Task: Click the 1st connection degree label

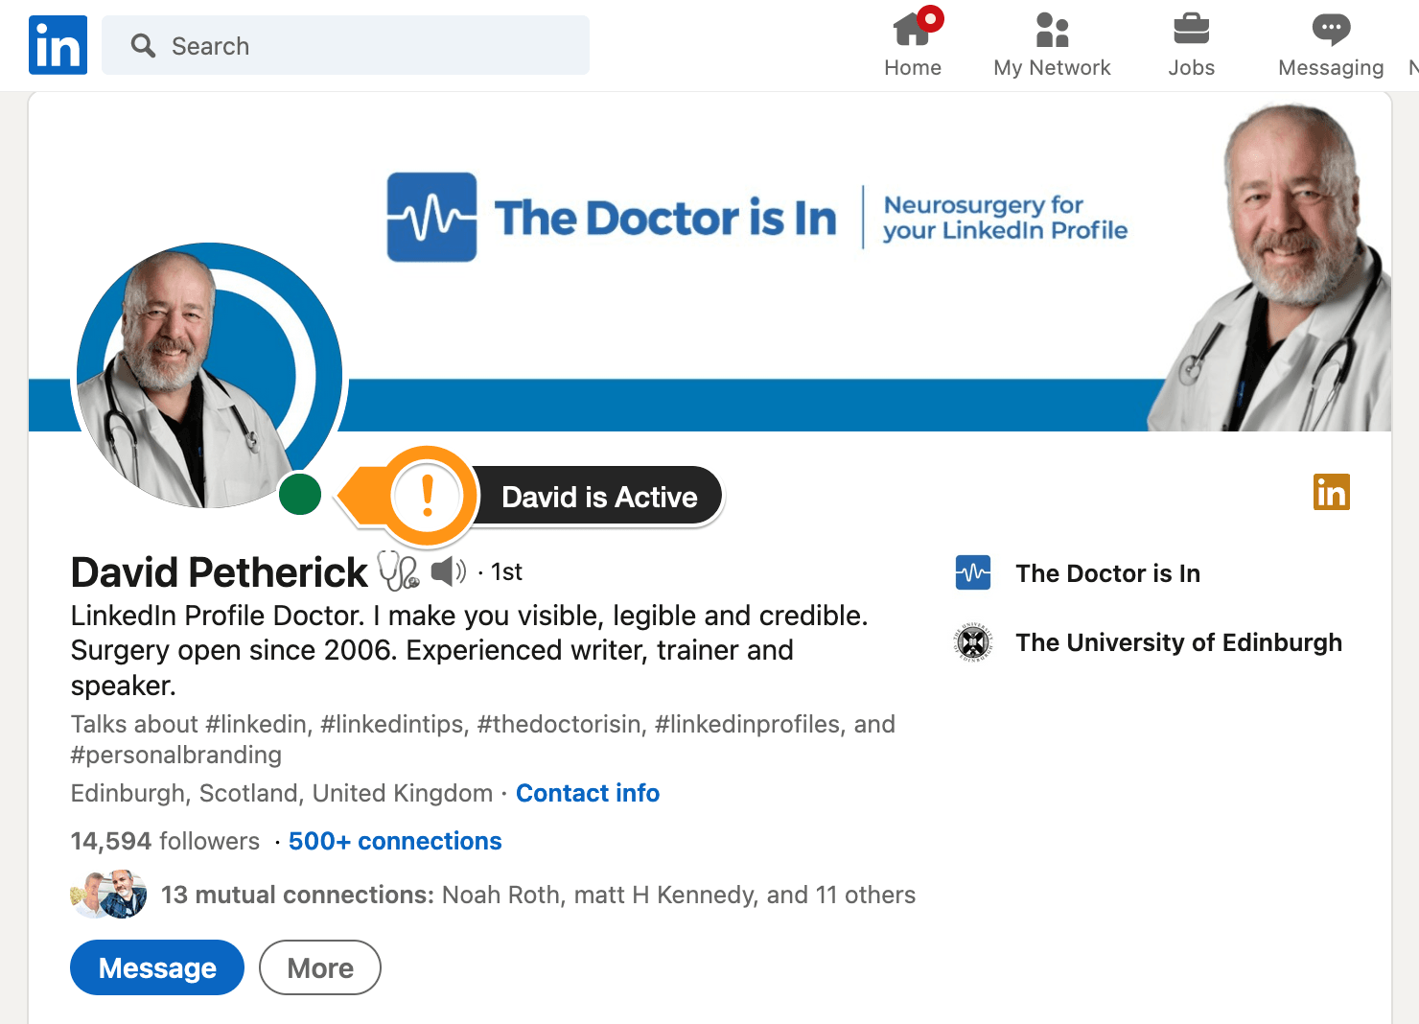Action: [506, 572]
